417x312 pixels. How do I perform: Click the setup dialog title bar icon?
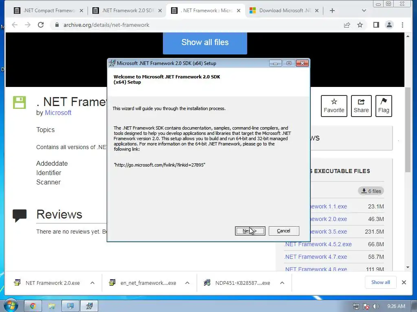tap(112, 63)
